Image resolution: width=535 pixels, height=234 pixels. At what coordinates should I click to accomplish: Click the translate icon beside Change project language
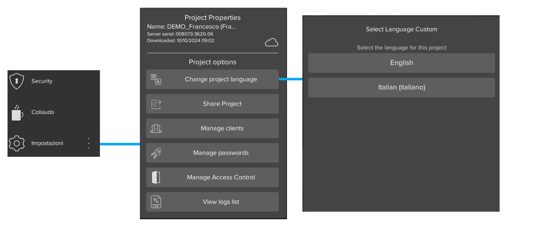pyautogui.click(x=156, y=79)
